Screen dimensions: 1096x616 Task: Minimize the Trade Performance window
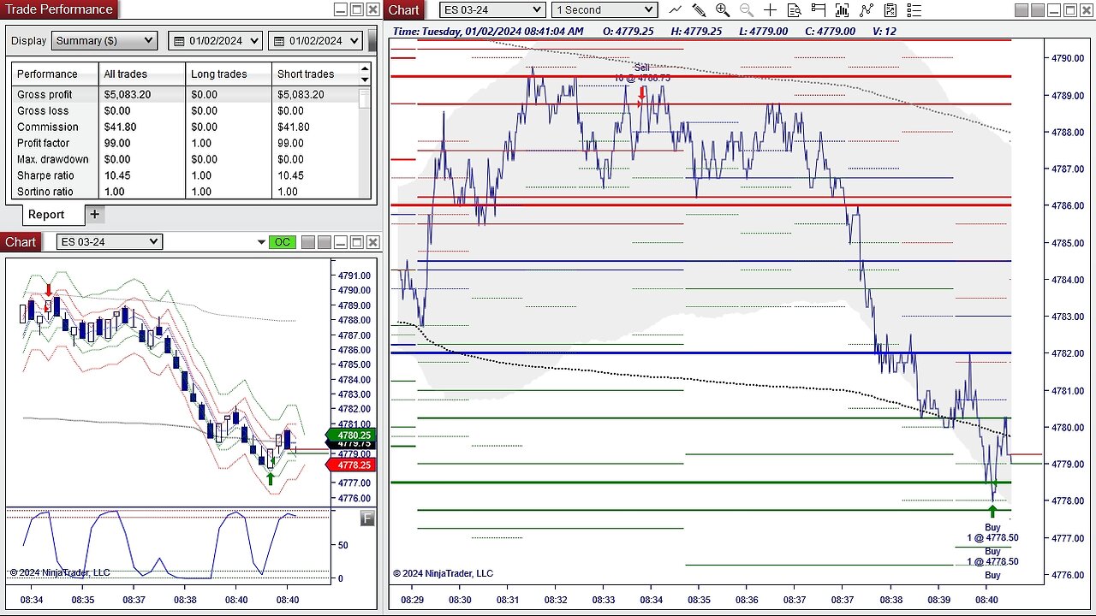click(x=341, y=10)
